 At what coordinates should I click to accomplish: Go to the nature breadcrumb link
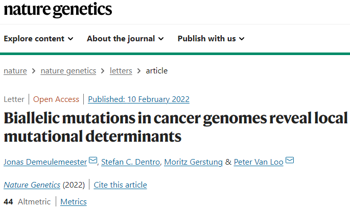coord(15,71)
